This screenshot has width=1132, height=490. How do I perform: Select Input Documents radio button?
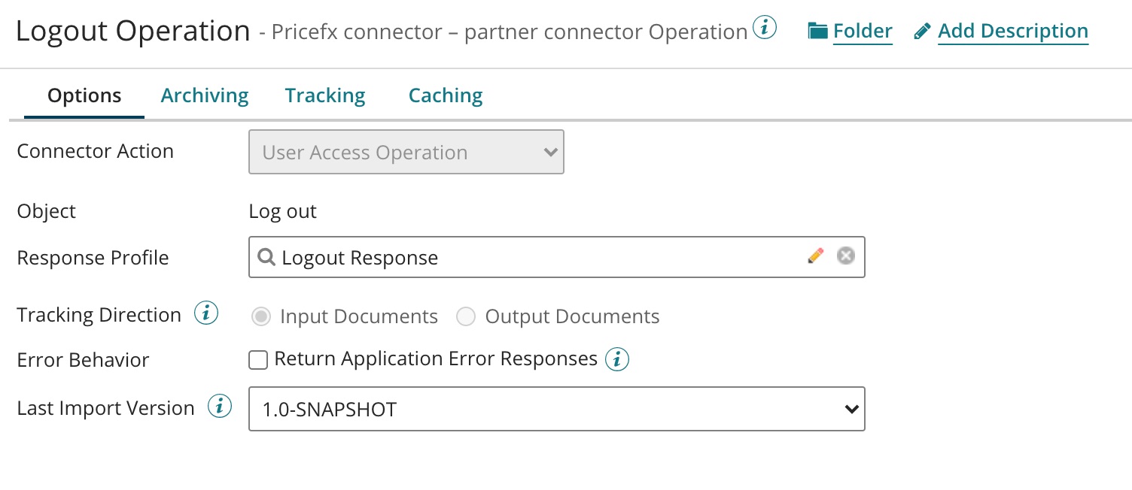pos(261,317)
